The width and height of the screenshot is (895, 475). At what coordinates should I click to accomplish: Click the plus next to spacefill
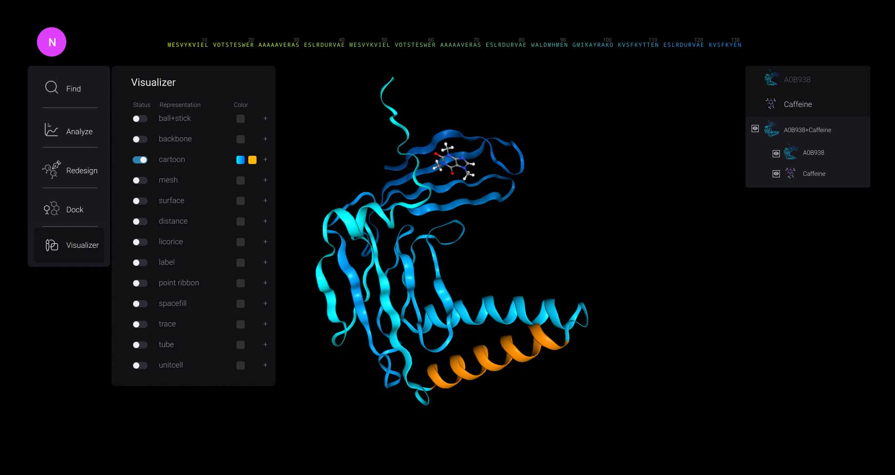coord(265,303)
